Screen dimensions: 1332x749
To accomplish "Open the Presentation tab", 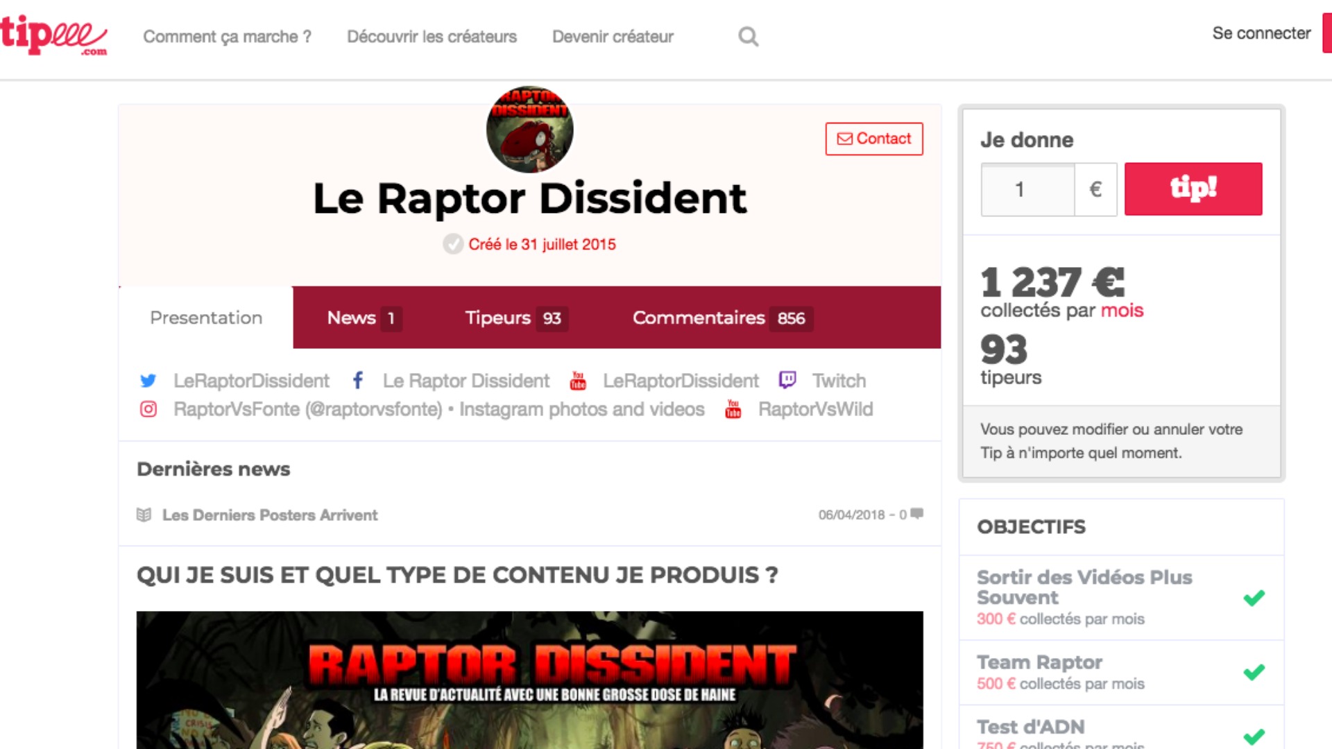I will click(206, 318).
